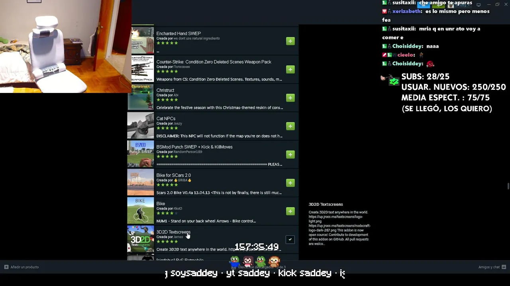Visit rtkot3's author profile
Viewport: 510px width, 286px height.
coord(178,209)
